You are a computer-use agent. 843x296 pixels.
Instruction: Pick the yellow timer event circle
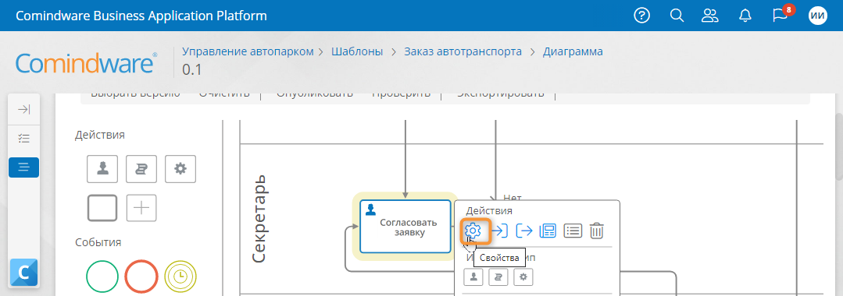click(x=180, y=276)
